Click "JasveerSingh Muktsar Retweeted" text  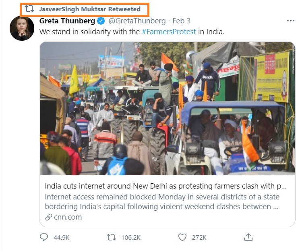pos(90,9)
